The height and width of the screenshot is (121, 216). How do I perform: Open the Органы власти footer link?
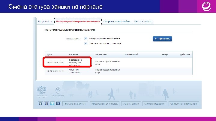pyautogui.click(x=131, y=104)
